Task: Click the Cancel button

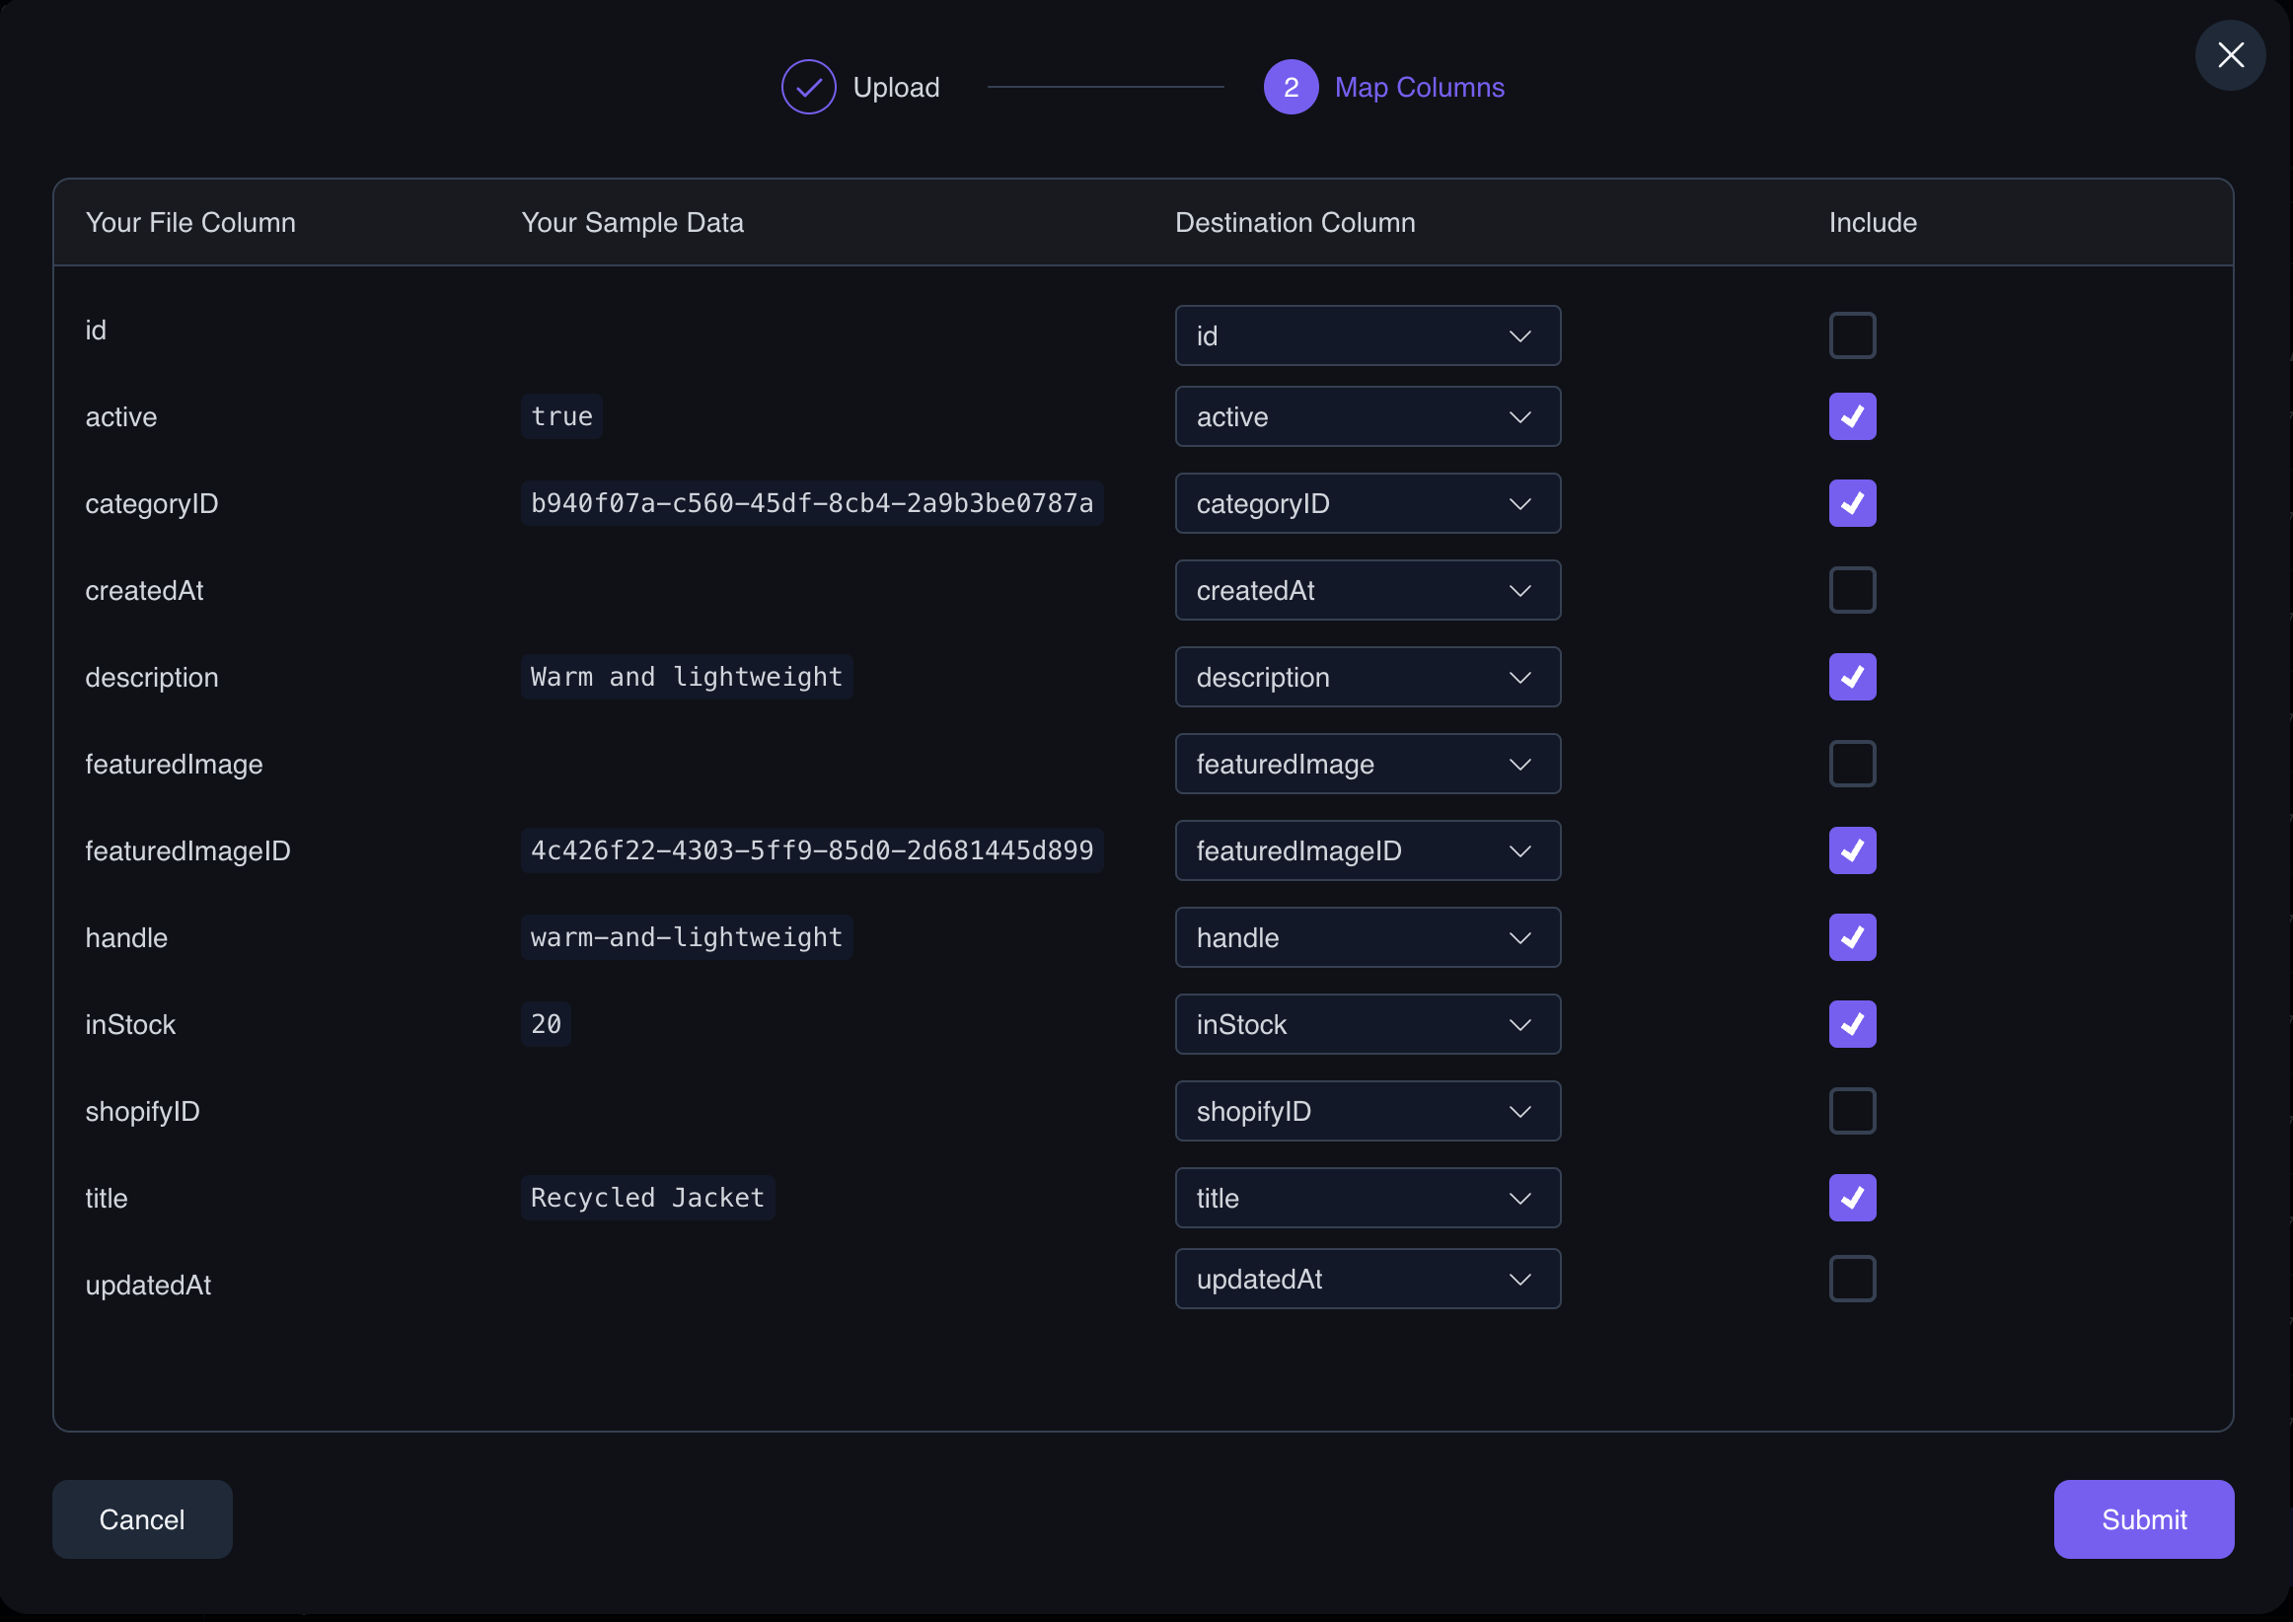Action: 140,1518
